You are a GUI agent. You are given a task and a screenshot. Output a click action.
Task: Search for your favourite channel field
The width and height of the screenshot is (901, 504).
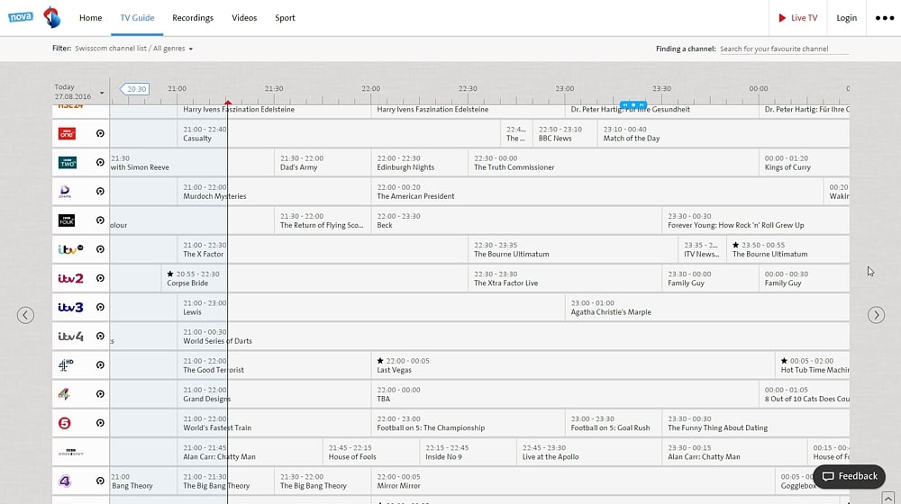pyautogui.click(x=785, y=49)
